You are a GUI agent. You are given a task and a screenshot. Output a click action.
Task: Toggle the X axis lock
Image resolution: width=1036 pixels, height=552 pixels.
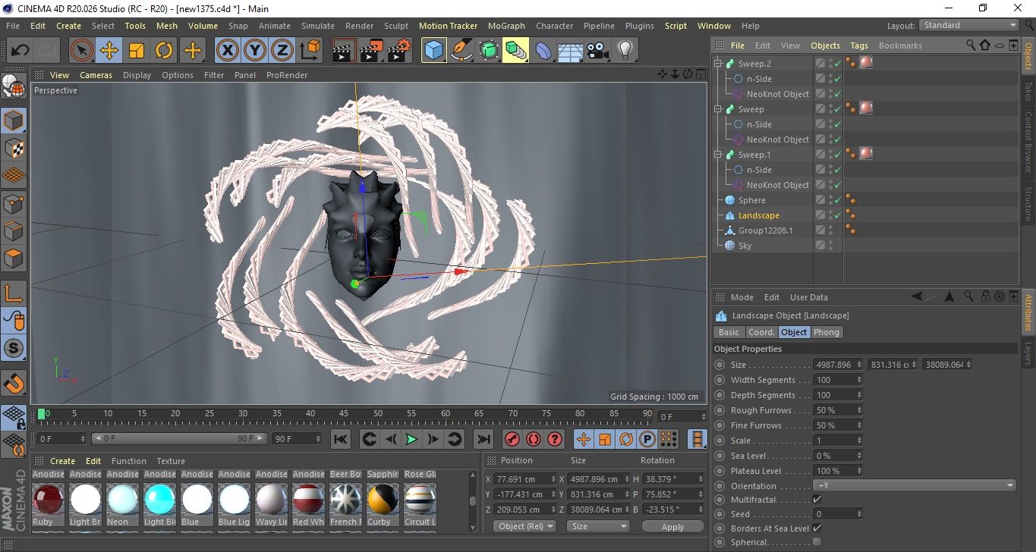(x=227, y=51)
